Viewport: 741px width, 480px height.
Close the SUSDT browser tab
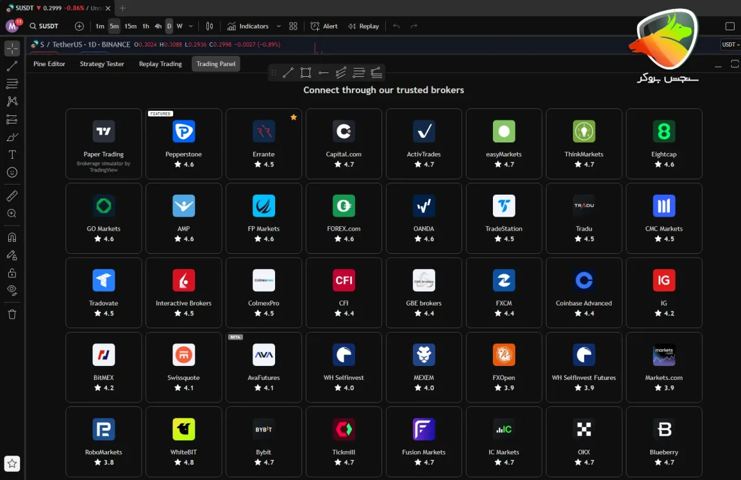[108, 8]
